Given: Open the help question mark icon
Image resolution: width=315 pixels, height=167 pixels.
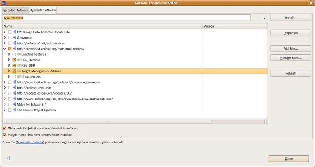Looking at the screenshot, I should pyautogui.click(x=10, y=159).
